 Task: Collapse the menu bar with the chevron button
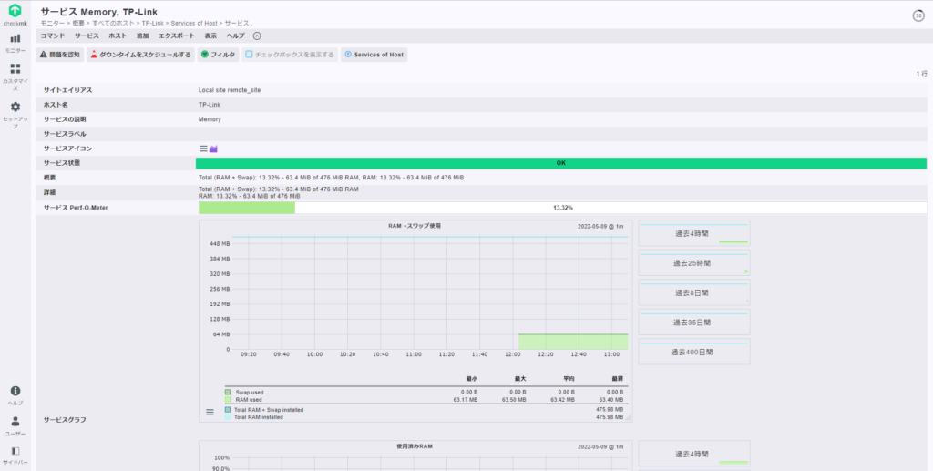point(257,36)
